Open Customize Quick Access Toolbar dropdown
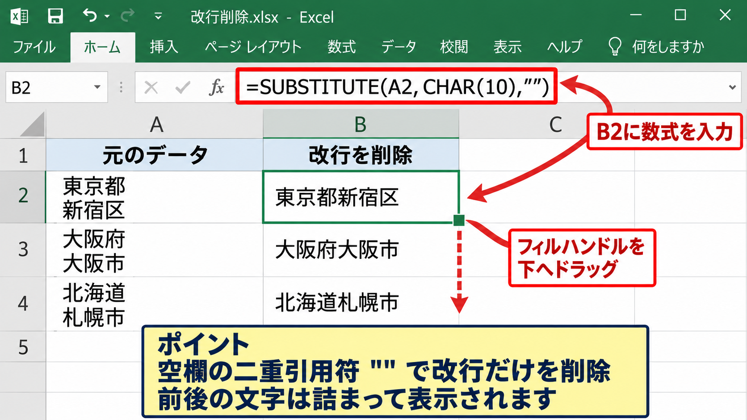This screenshot has width=747, height=420. [x=158, y=17]
